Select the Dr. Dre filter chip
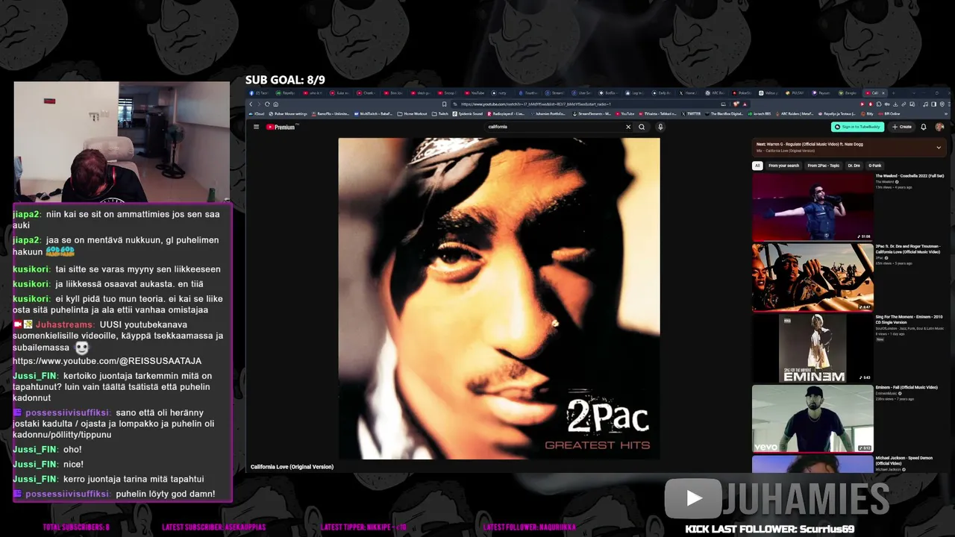 [x=854, y=166]
